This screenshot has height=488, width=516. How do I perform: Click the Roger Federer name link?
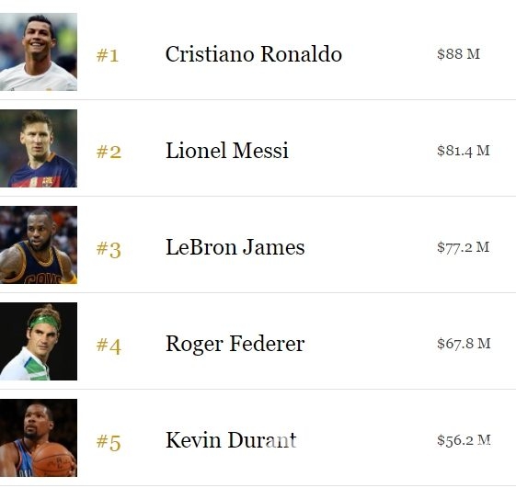tap(235, 345)
